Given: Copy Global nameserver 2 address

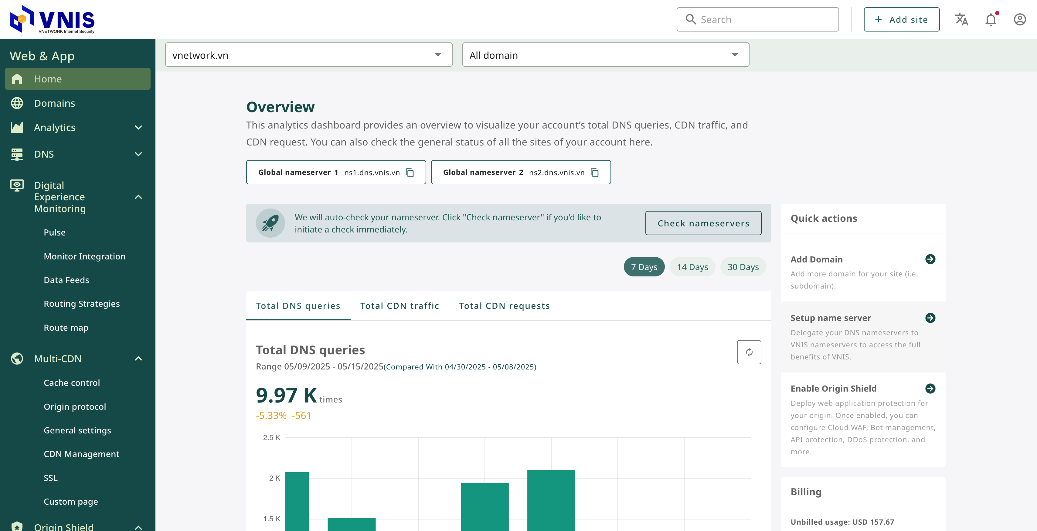Looking at the screenshot, I should (595, 172).
